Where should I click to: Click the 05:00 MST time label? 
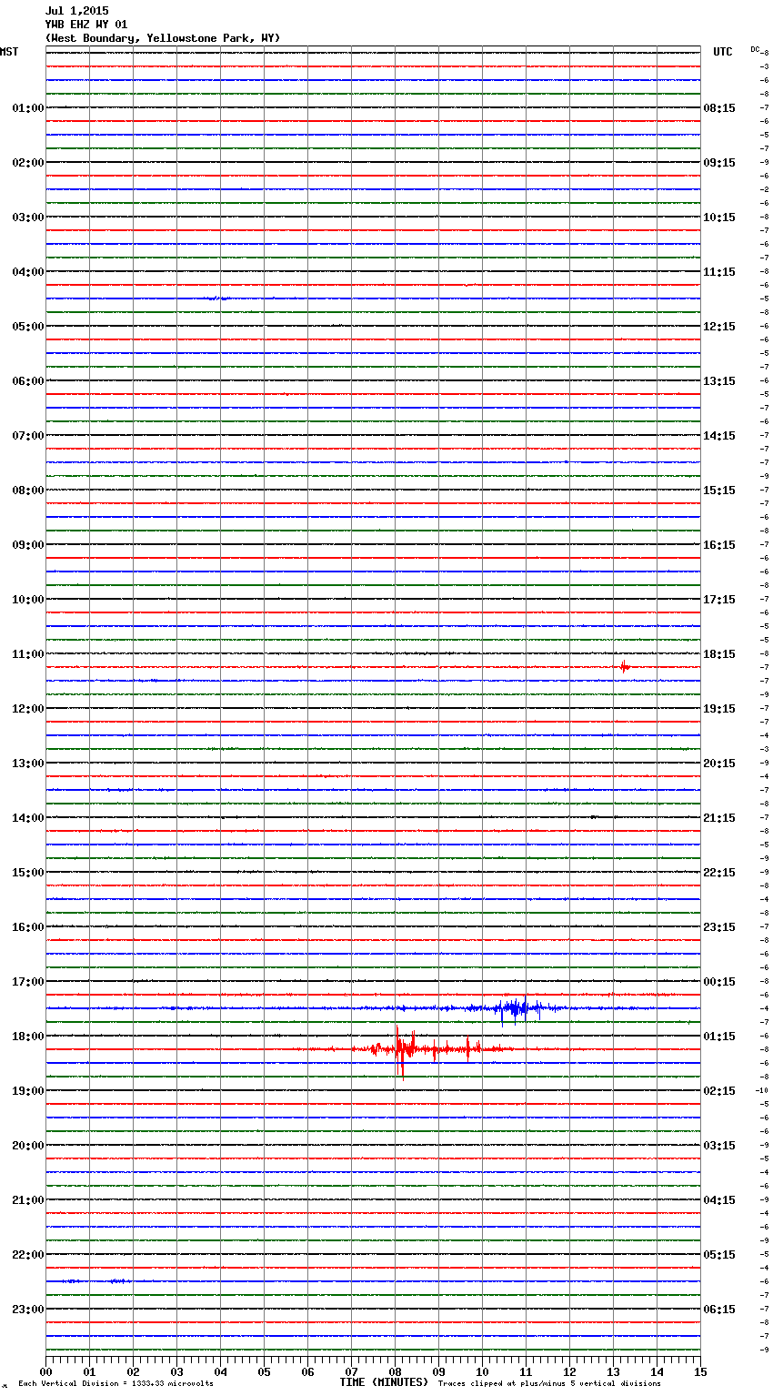(27, 327)
